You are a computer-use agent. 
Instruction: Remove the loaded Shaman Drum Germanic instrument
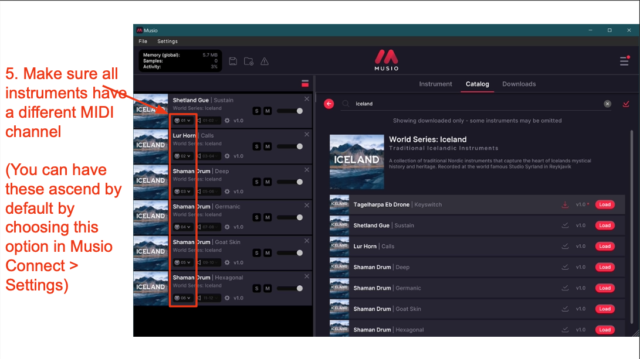pos(307,206)
